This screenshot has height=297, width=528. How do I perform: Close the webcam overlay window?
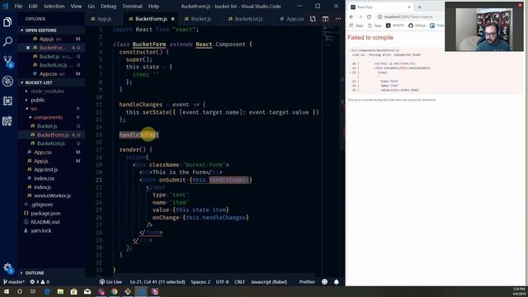[x=521, y=5]
